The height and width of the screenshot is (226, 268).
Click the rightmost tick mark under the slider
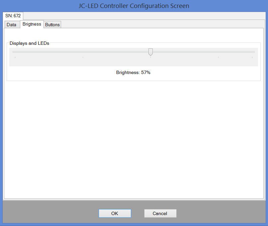tap(252, 57)
